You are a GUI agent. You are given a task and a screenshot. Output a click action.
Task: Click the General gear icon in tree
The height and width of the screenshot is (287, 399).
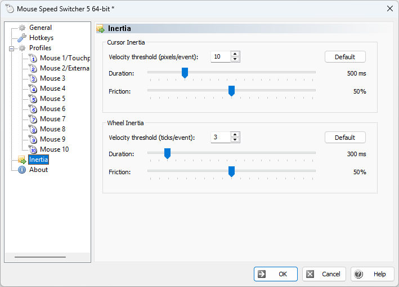pyautogui.click(x=22, y=28)
